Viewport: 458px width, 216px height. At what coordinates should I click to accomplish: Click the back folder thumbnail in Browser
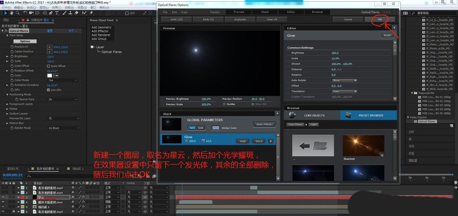[313, 145]
